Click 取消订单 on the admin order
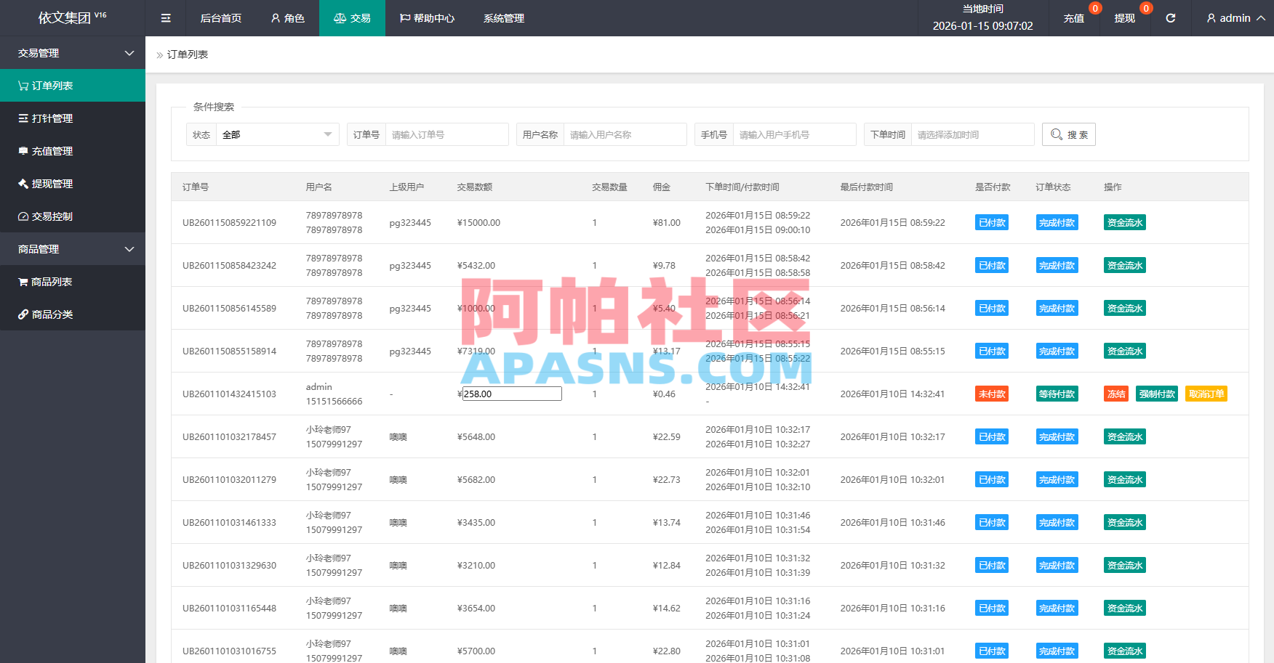 tap(1206, 394)
